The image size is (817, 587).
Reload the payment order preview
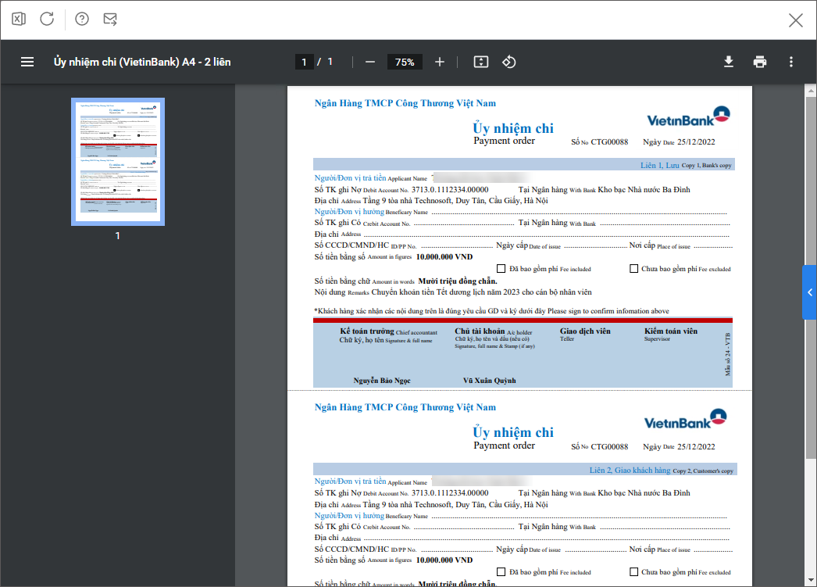pos(47,20)
